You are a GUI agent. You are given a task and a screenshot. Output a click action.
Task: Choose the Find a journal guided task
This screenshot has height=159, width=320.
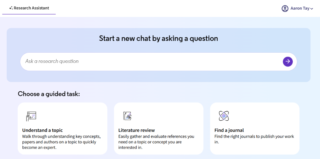click(255, 128)
